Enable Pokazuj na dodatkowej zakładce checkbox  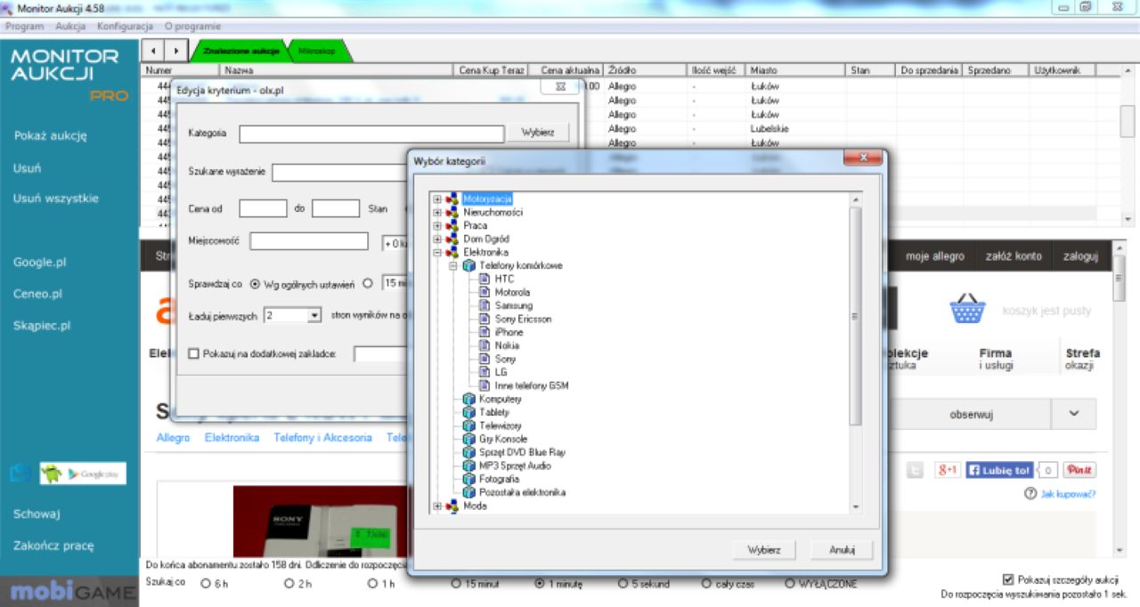tap(194, 354)
